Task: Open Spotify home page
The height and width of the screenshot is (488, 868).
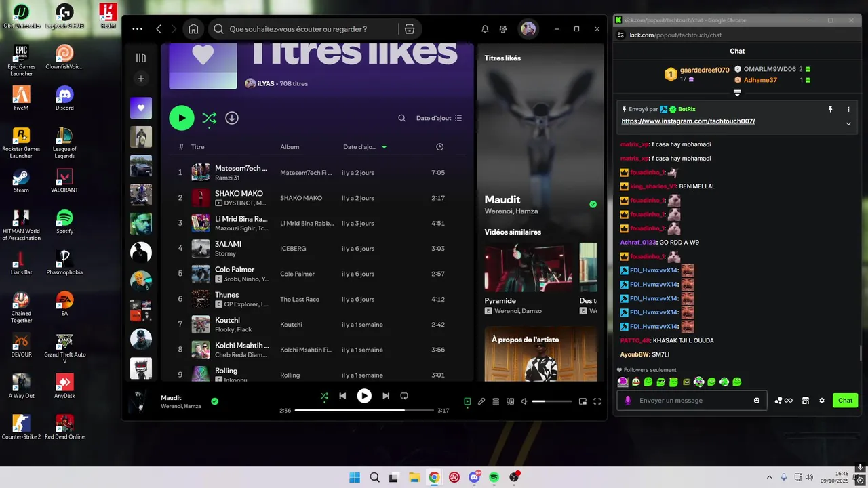Action: [193, 29]
